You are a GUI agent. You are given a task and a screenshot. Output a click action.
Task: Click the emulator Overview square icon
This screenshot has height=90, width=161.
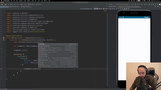coord(123,9)
